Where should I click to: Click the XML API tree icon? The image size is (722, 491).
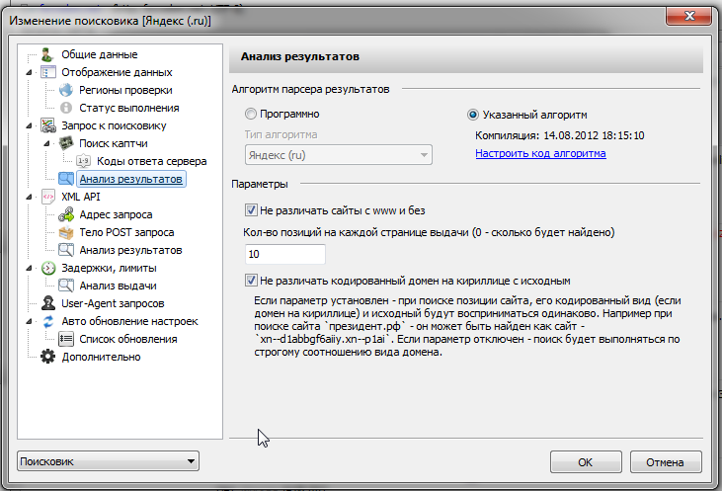47,197
